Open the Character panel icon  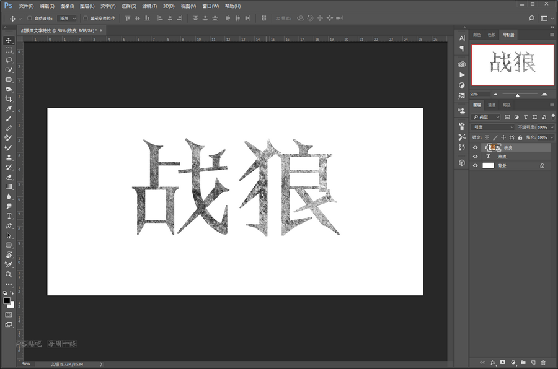click(x=462, y=38)
